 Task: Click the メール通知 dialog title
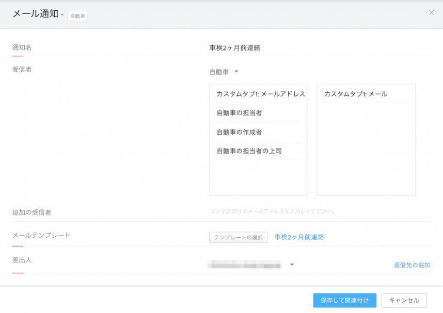35,14
